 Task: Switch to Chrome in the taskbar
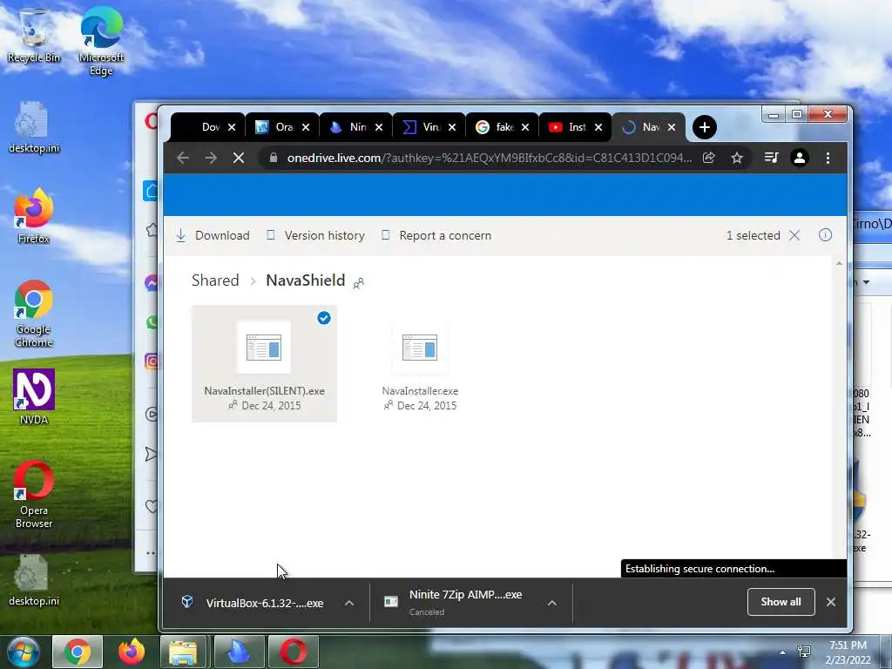click(x=78, y=652)
